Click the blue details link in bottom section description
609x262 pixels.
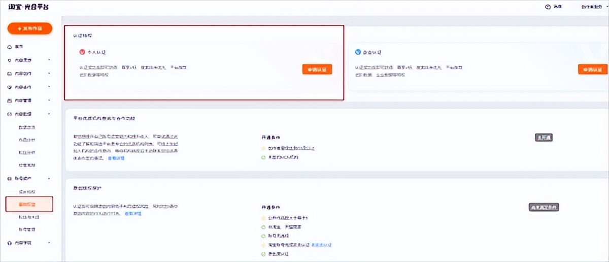[132, 214]
